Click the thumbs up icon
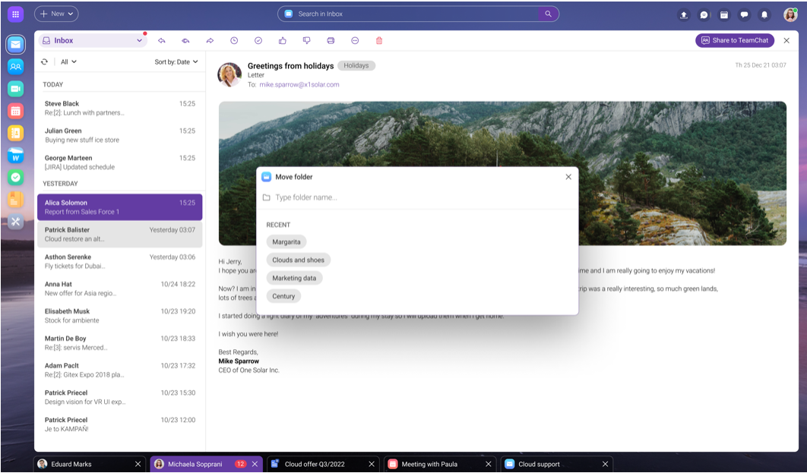The width and height of the screenshot is (807, 473). coord(283,40)
